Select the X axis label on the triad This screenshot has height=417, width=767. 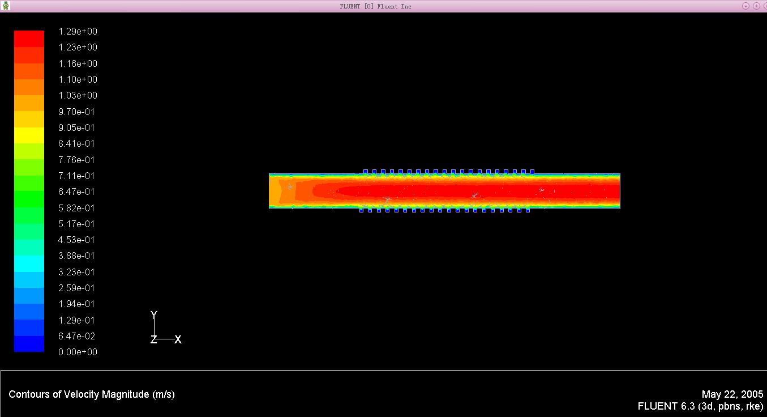pos(178,339)
